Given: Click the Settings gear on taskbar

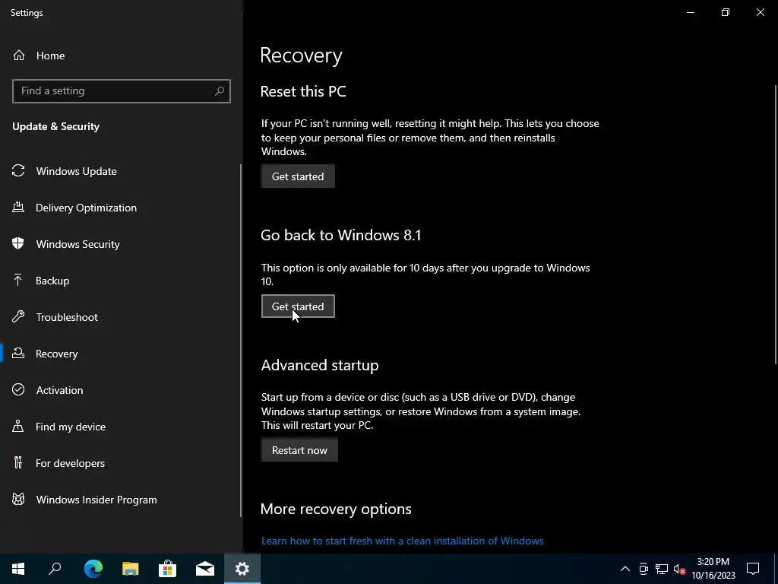Looking at the screenshot, I should pyautogui.click(x=242, y=568).
